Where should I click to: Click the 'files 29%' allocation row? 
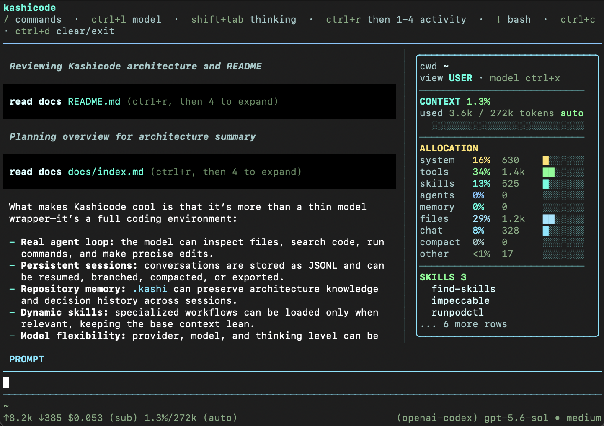click(x=502, y=218)
